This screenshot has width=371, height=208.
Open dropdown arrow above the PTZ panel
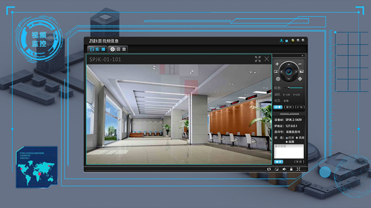click(x=303, y=56)
